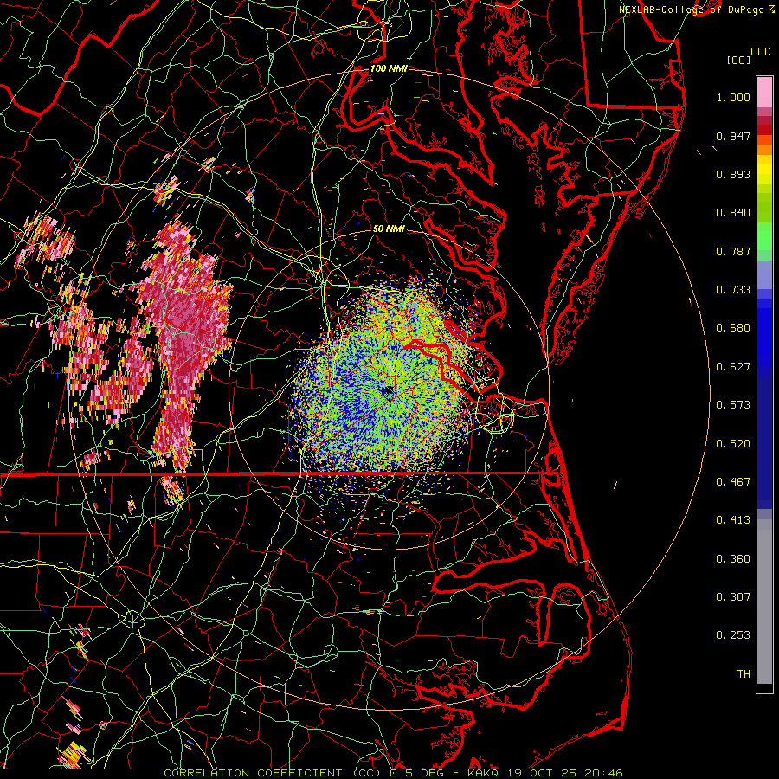Click the product caption CORRELATION COEFFICIENT (CC) text

pyautogui.click(x=273, y=773)
